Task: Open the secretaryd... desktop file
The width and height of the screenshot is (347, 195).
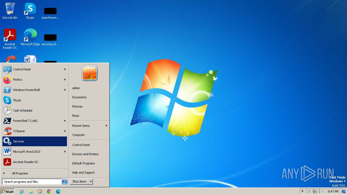Action: [x=50, y=40]
